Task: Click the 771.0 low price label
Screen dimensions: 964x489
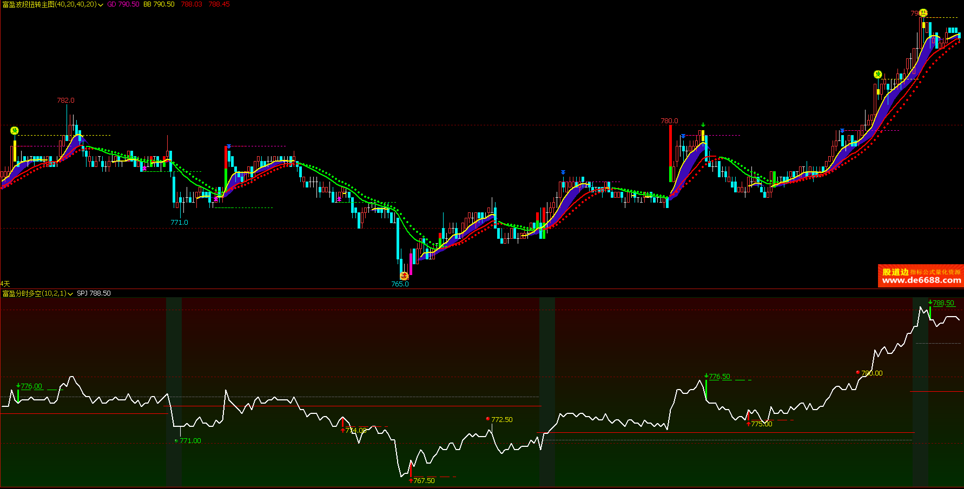Action: click(x=179, y=222)
